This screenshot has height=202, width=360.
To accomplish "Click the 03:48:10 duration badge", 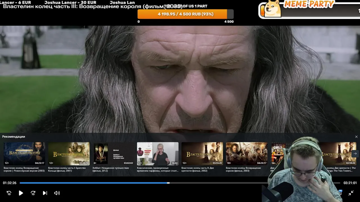I will point(84,163).
